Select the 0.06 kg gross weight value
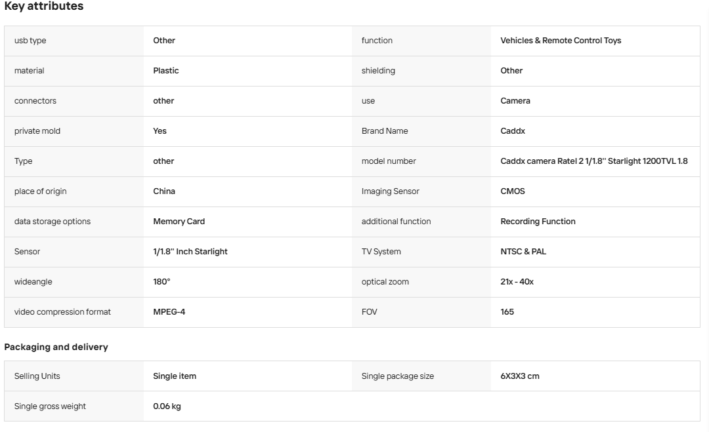The width and height of the screenshot is (709, 432). [167, 406]
